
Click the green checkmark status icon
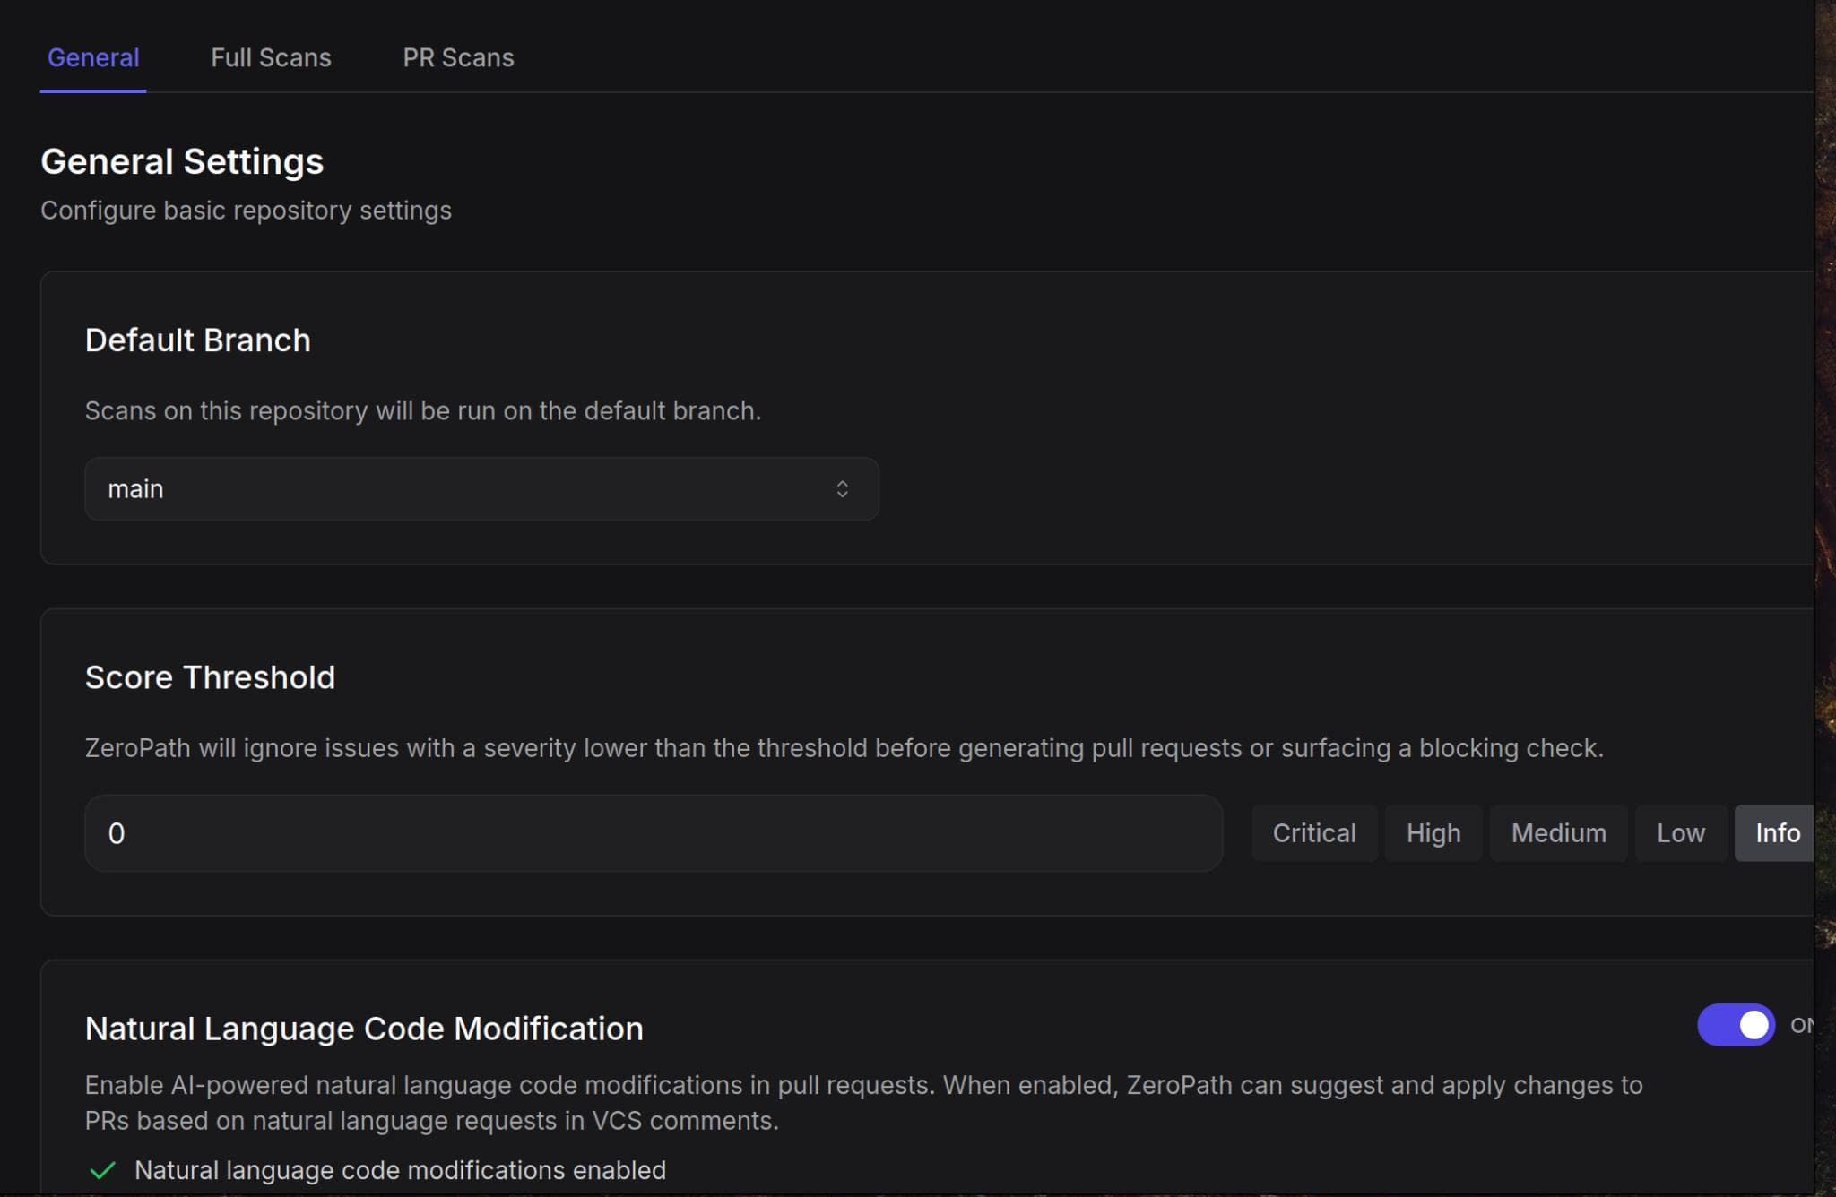point(103,1170)
